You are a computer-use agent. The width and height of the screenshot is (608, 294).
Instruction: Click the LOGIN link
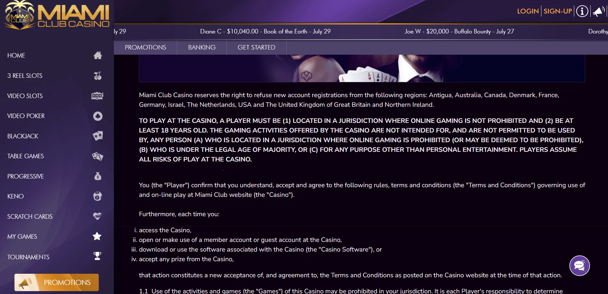click(x=528, y=11)
